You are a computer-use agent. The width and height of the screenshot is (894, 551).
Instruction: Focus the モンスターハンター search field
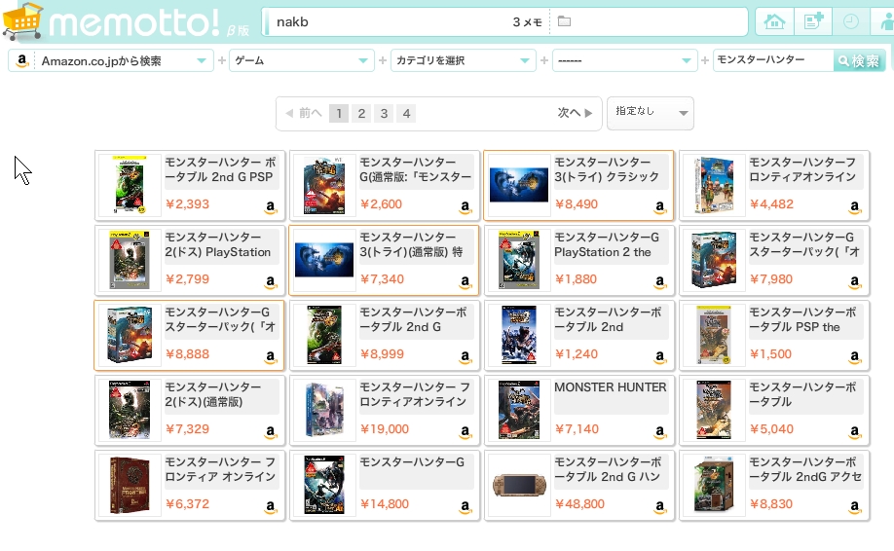pyautogui.click(x=773, y=60)
